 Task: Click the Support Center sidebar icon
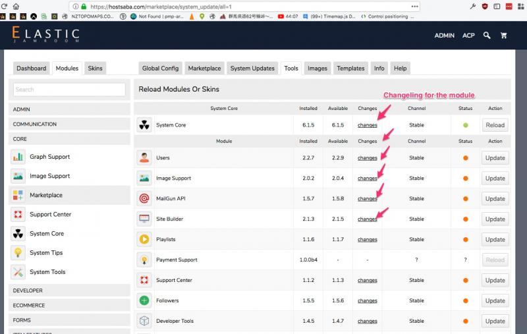[18, 214]
